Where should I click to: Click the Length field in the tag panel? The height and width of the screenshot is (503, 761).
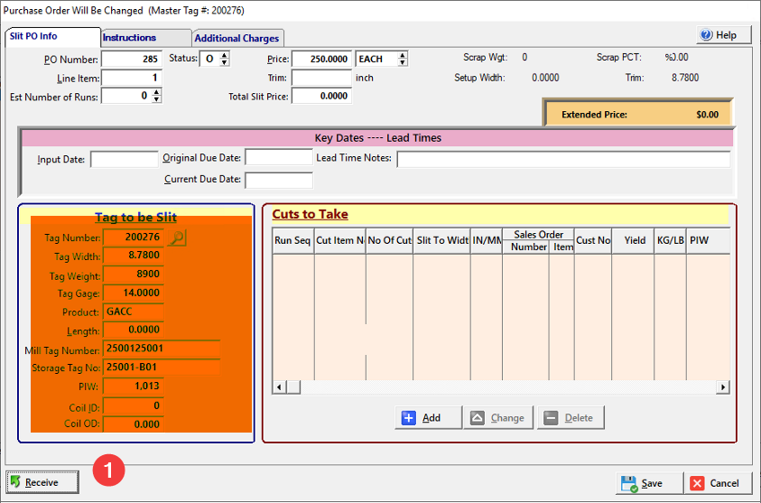133,330
